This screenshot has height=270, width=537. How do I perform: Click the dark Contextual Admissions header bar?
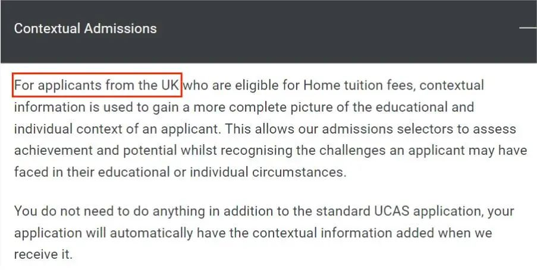[x=269, y=31]
